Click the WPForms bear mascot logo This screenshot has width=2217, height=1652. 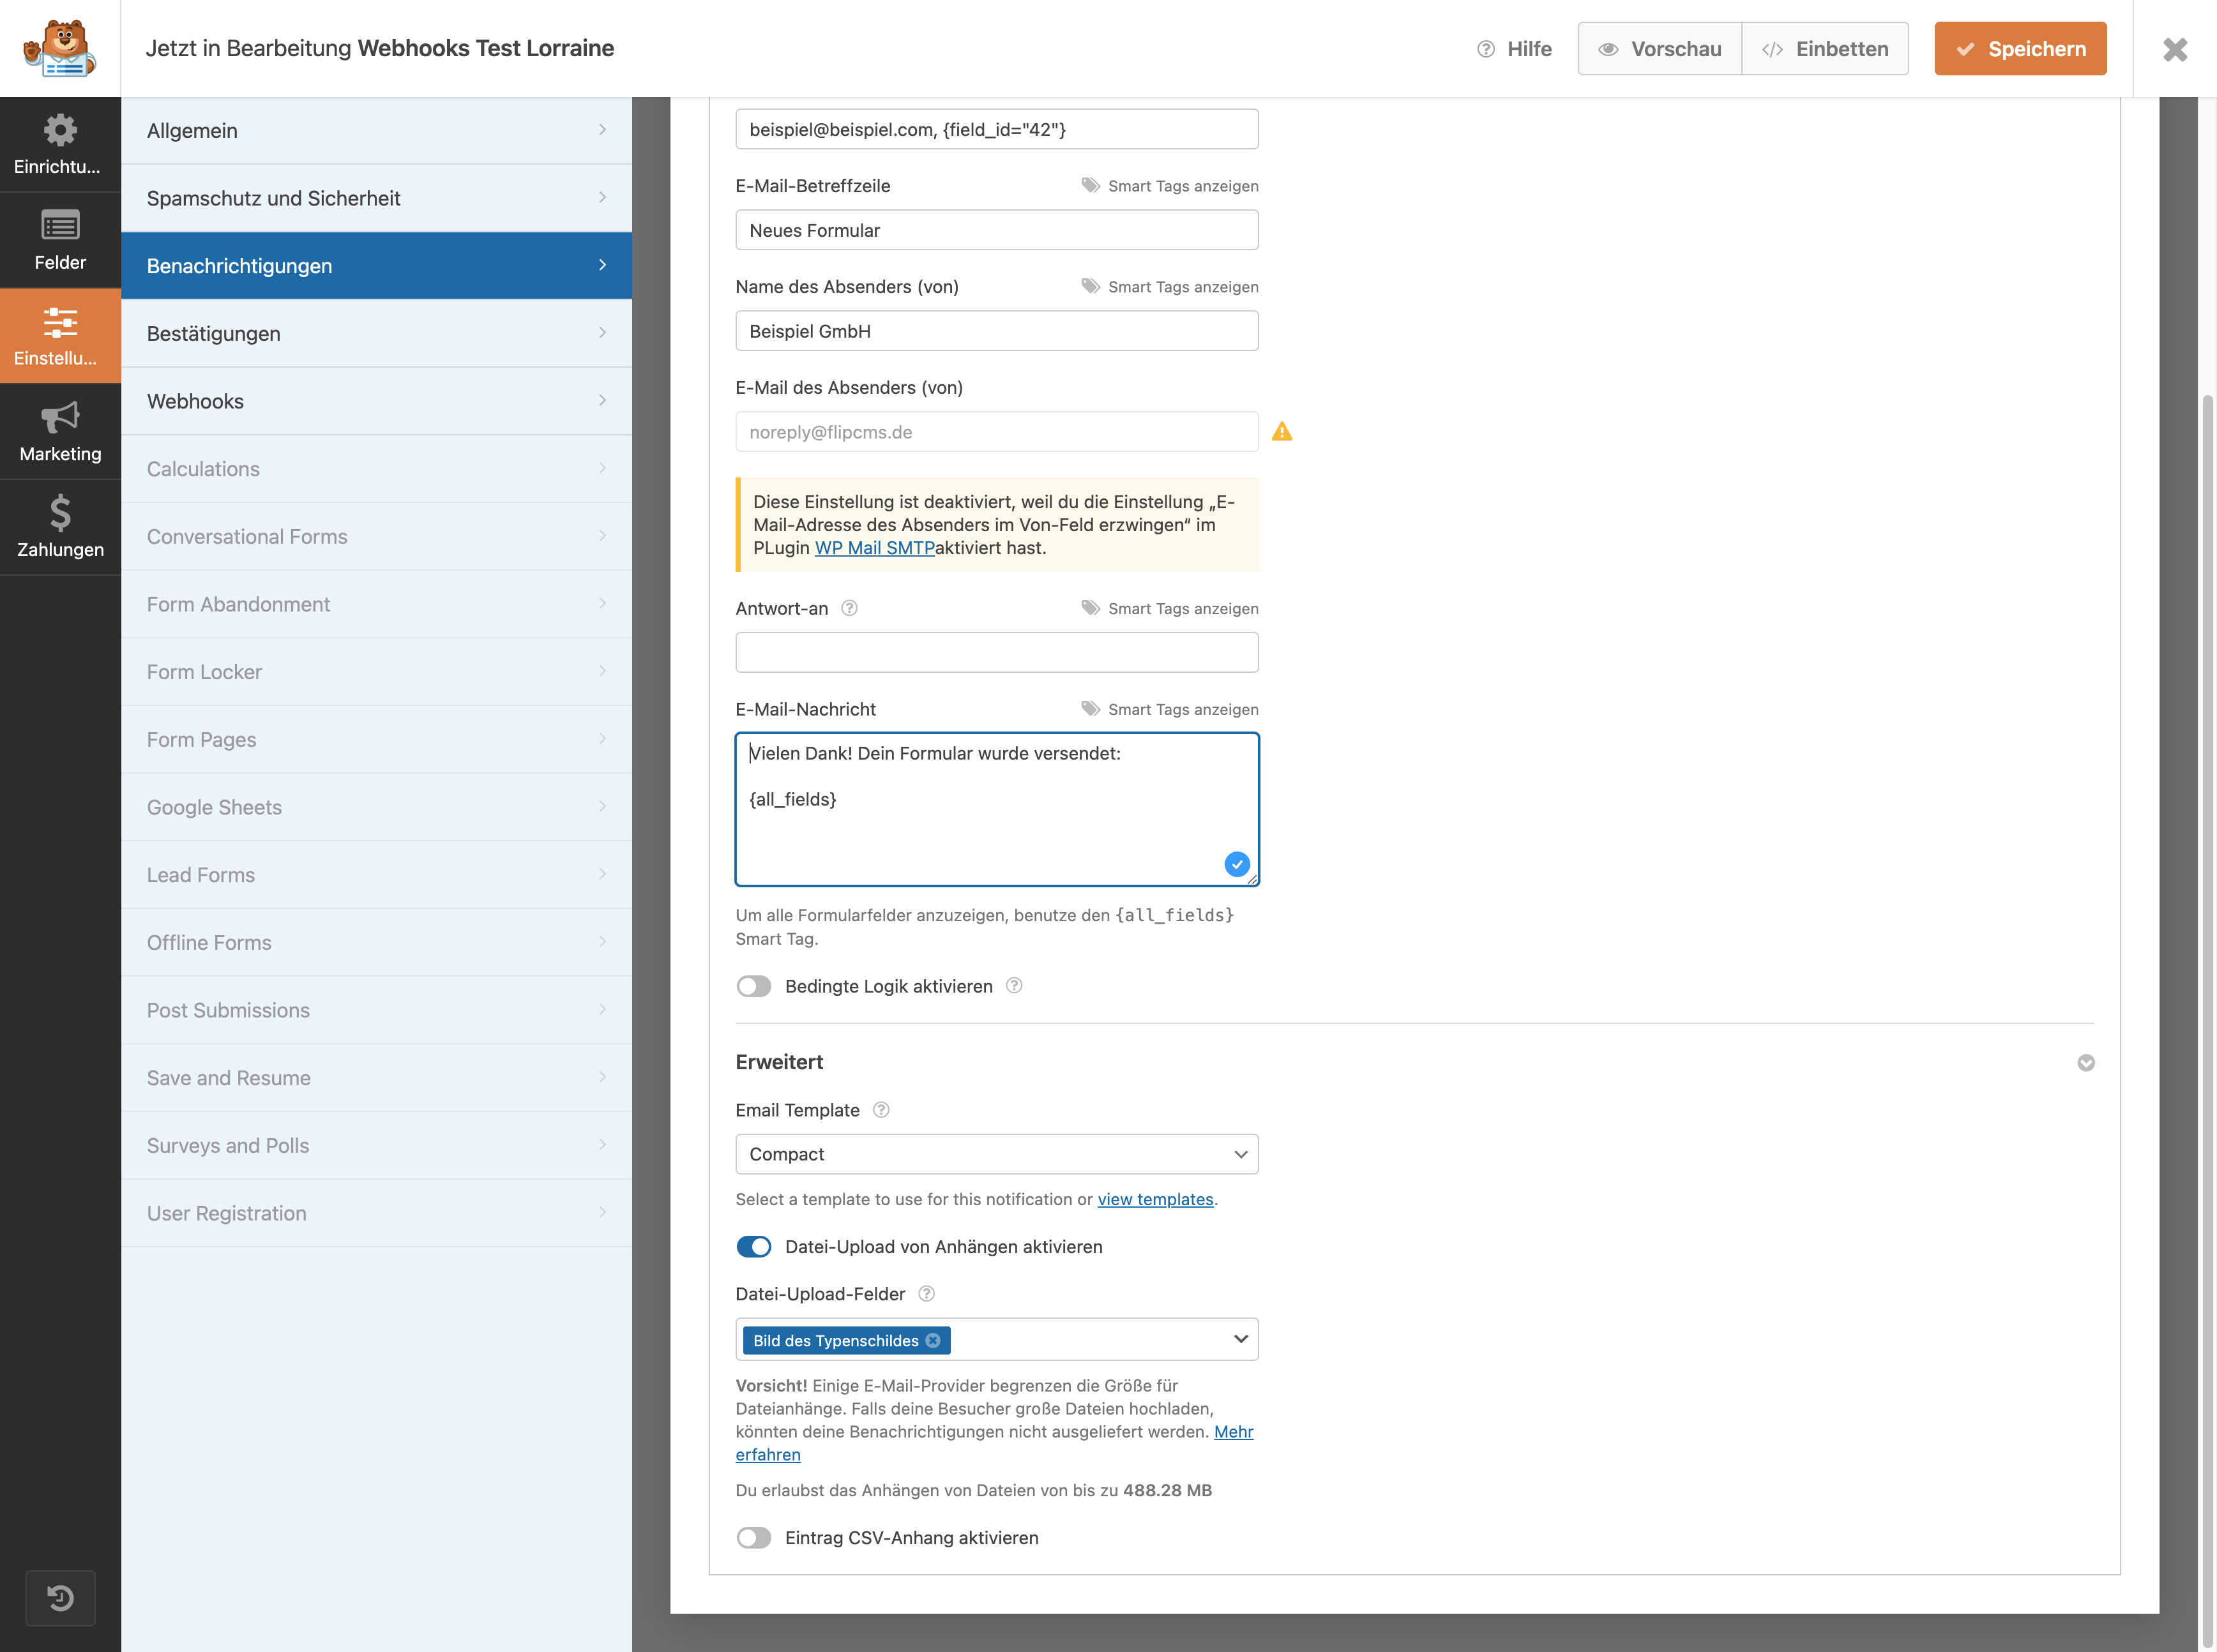tap(60, 48)
